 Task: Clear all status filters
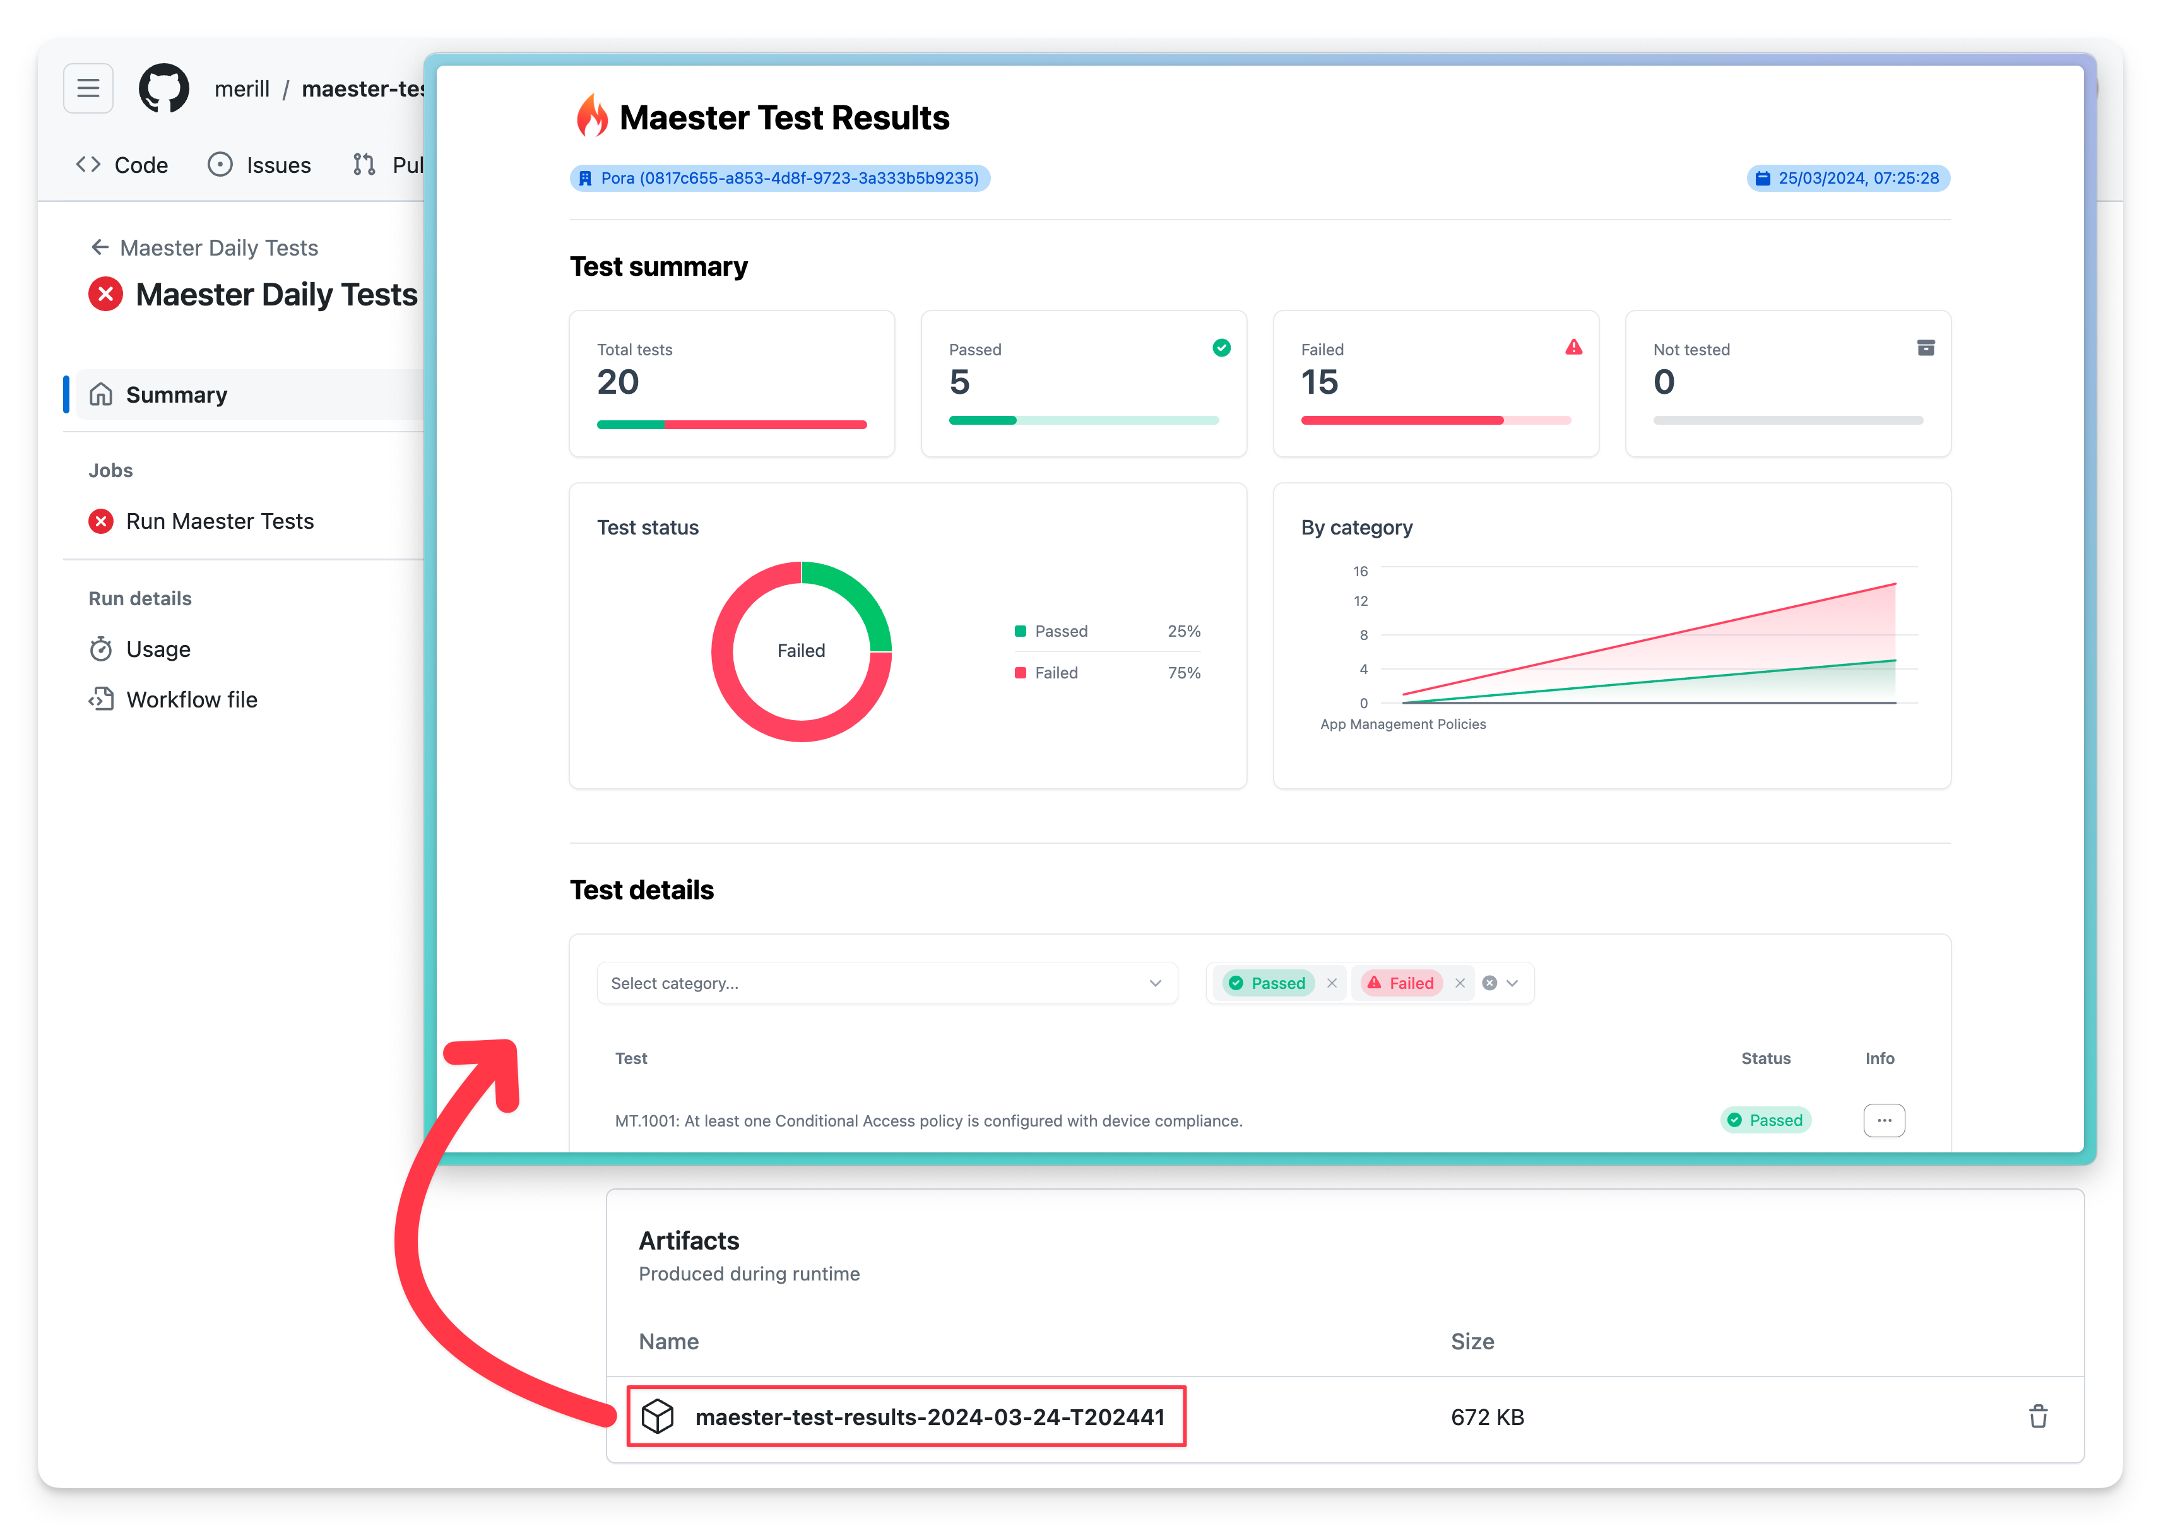(1489, 983)
